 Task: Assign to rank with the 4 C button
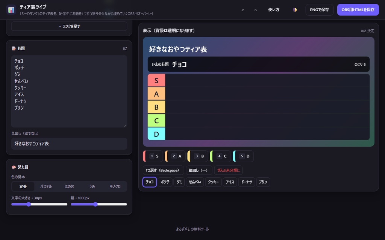[x=220, y=156]
